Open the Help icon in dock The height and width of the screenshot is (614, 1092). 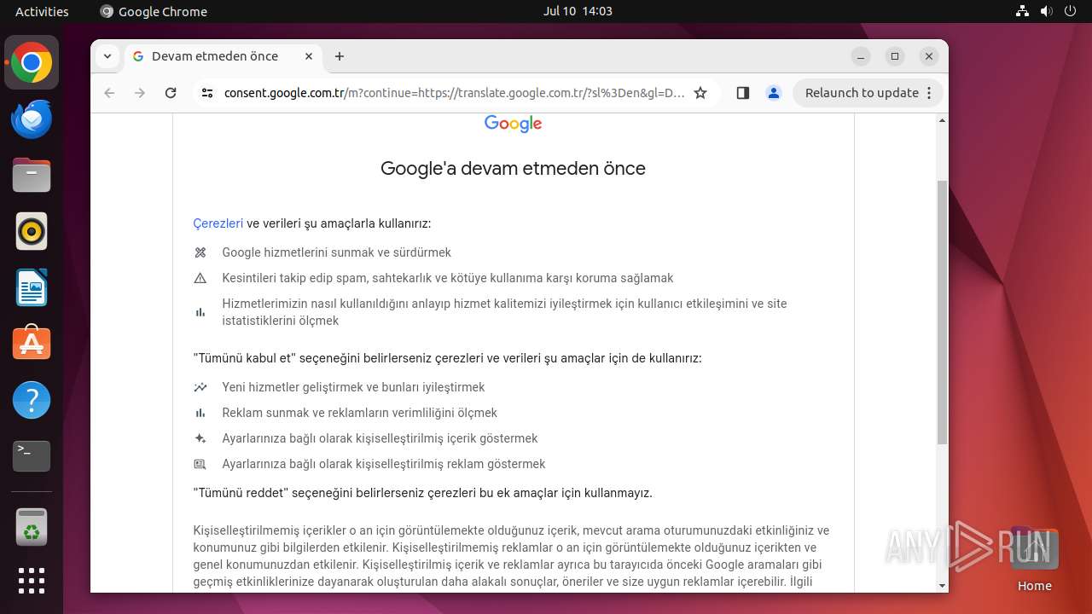point(32,400)
